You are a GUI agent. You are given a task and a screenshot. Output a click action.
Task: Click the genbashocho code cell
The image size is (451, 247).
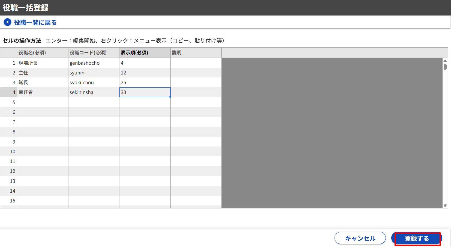click(94, 63)
